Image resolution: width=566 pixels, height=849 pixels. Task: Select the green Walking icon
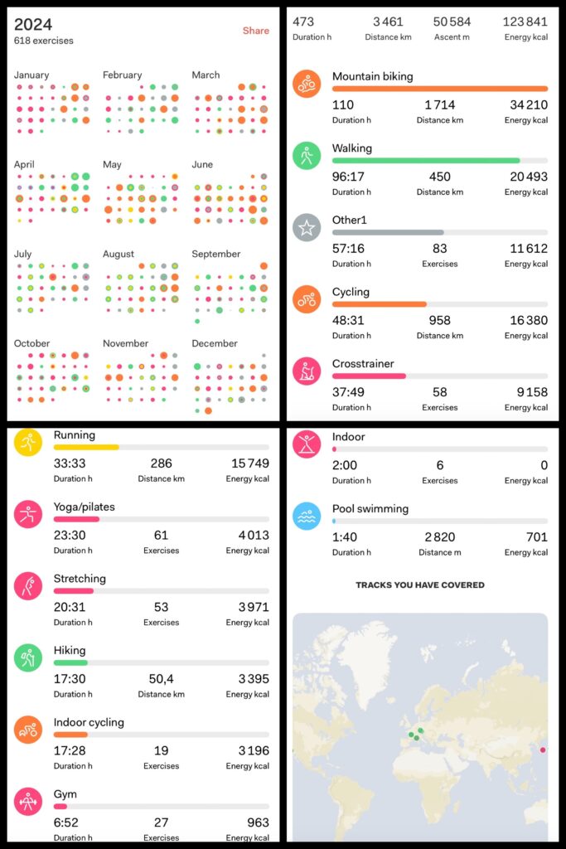coord(307,156)
